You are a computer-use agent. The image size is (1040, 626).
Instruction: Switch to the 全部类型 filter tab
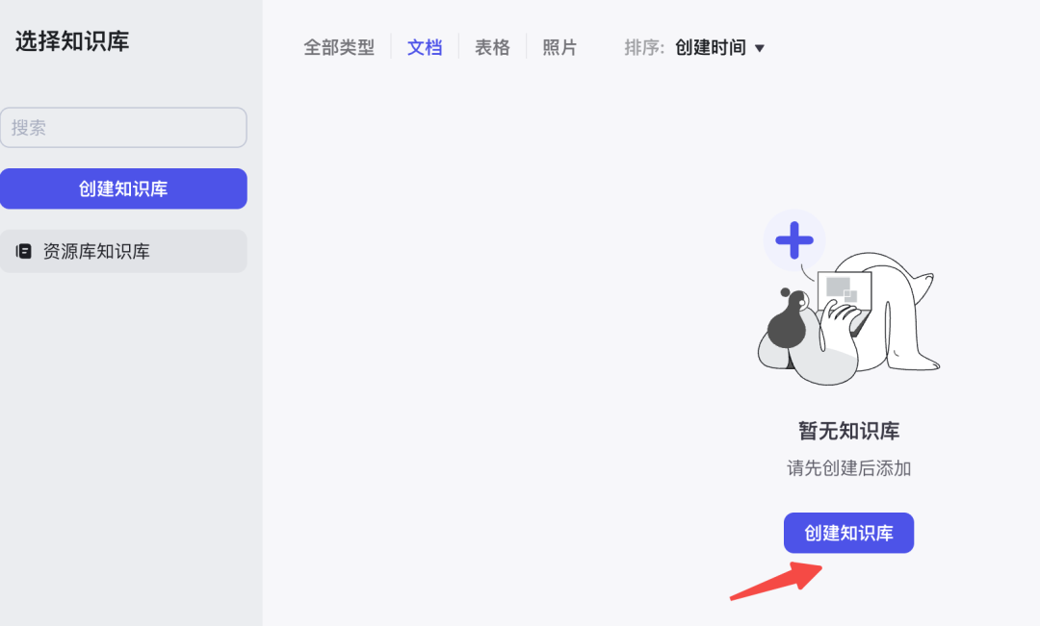coord(339,48)
